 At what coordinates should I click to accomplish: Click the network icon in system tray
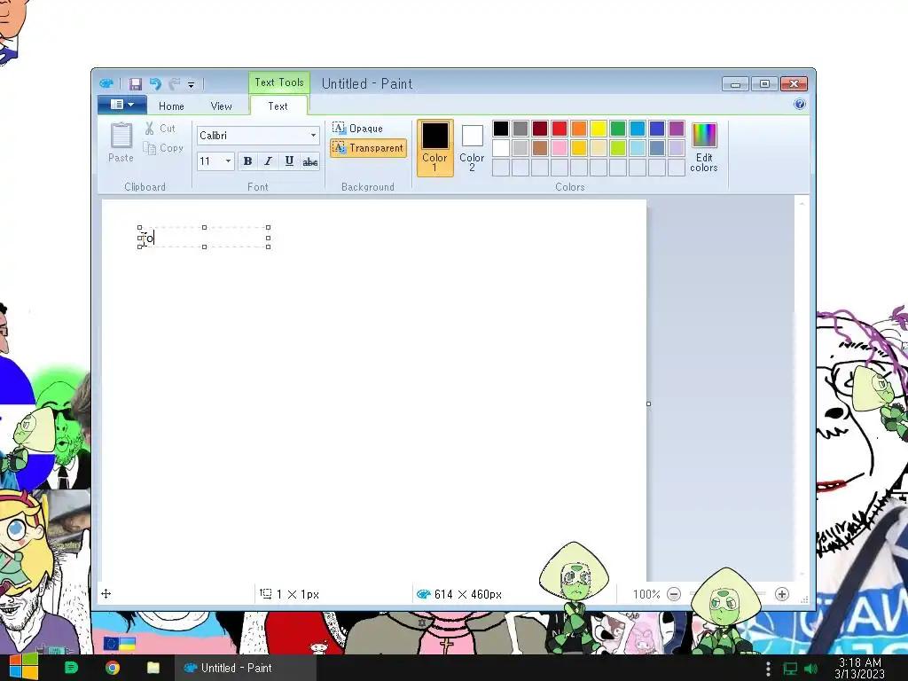pos(790,669)
